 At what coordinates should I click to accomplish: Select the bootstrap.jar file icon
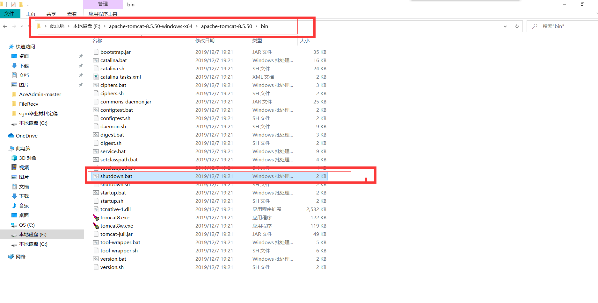96,52
